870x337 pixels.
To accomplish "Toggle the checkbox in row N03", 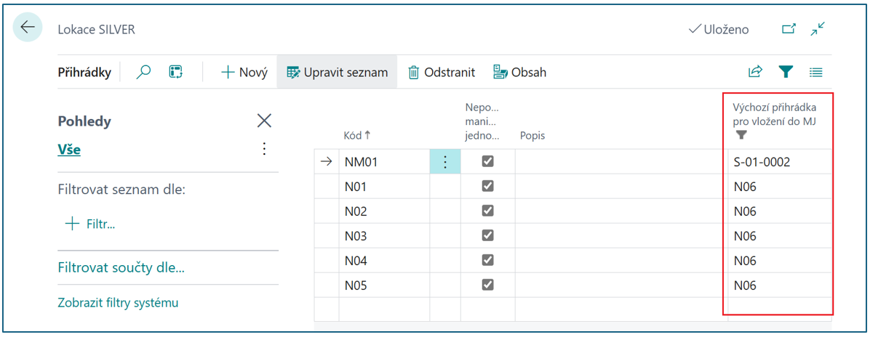I will [488, 236].
